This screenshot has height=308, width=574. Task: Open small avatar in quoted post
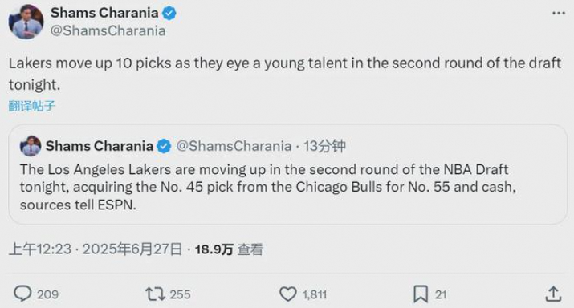pyautogui.click(x=31, y=146)
